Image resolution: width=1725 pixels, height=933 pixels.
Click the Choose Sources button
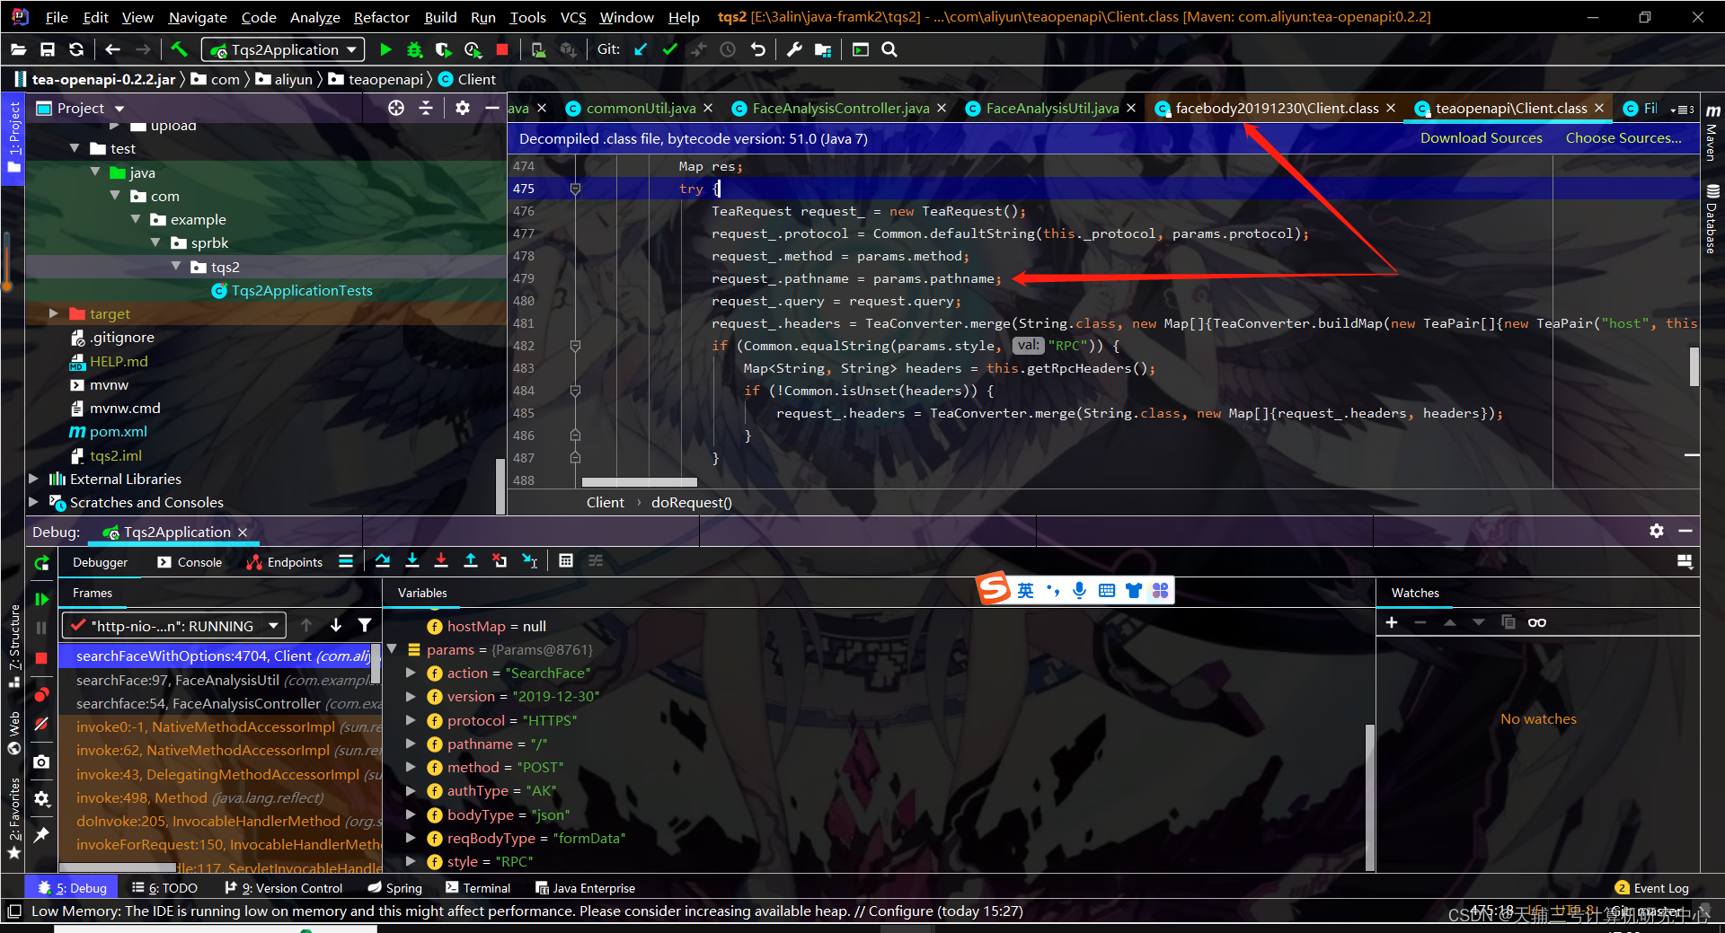[x=1623, y=137]
